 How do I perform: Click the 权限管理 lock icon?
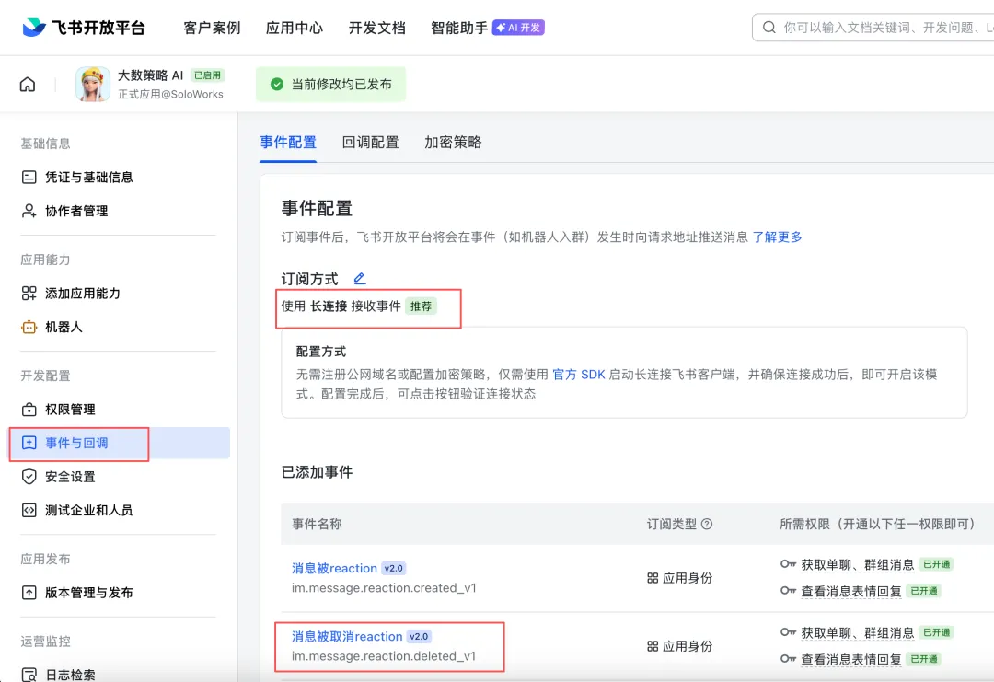click(29, 410)
